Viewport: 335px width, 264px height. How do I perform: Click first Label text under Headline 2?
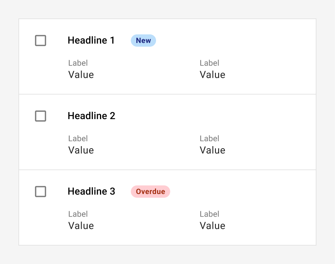[x=78, y=138]
